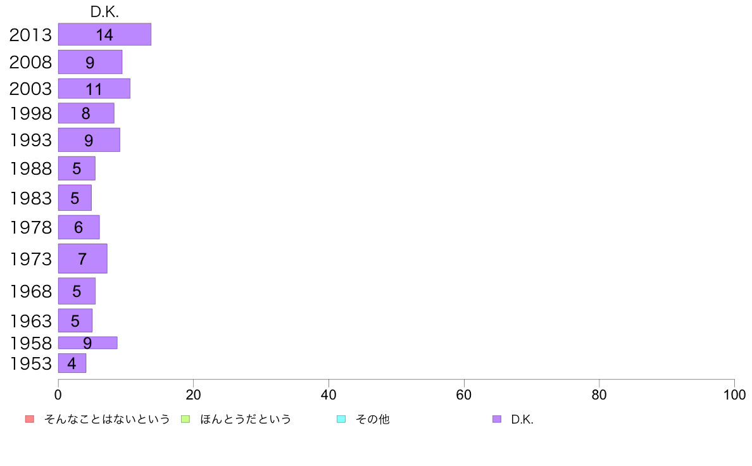Image resolution: width=752 pixels, height=466 pixels.
Task: Select the 1998 bar showing 8
Action: [86, 113]
